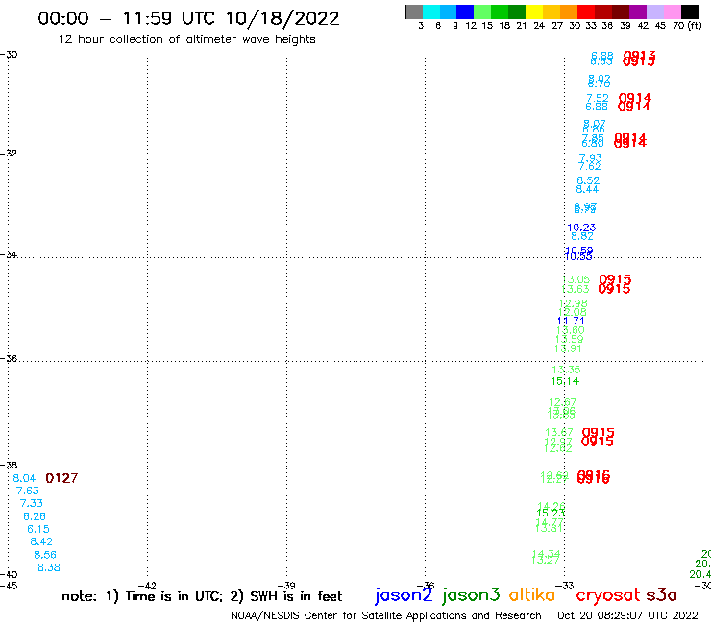The height and width of the screenshot is (624, 711).
Task: Select the lavender swatch in the legend bar
Action: pyautogui.click(x=654, y=12)
